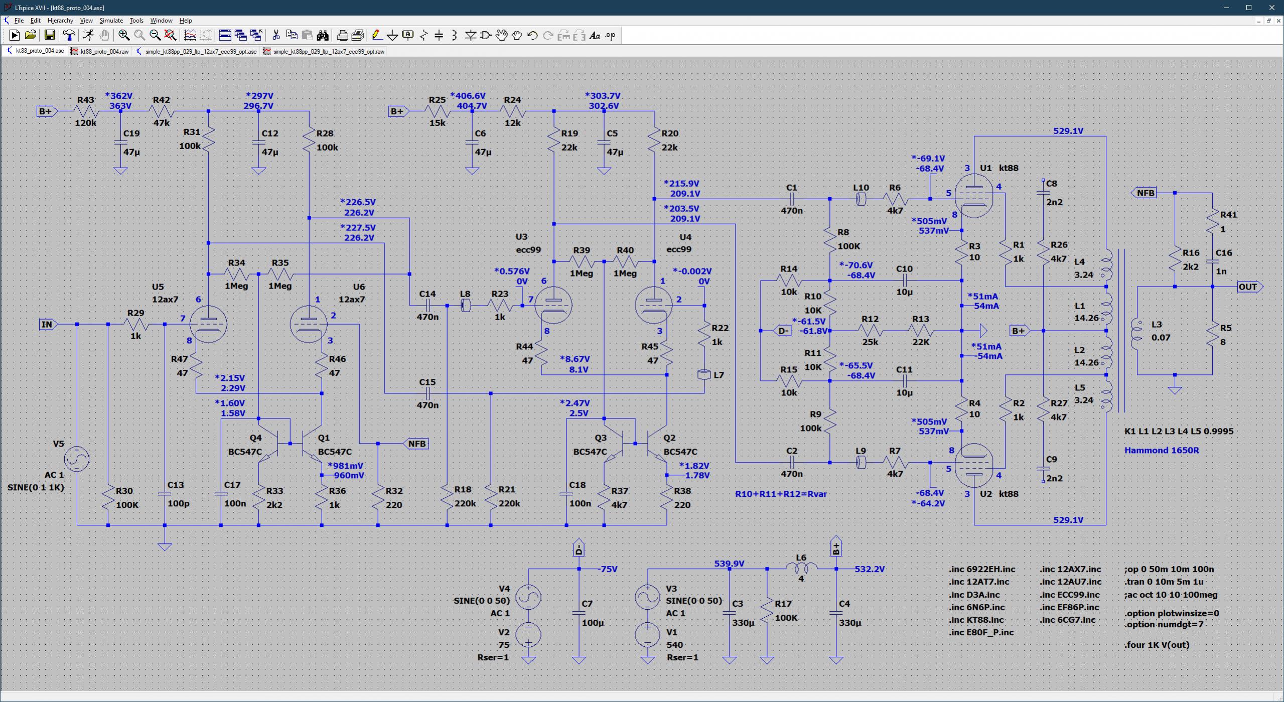This screenshot has height=702, width=1284.
Task: Select the kt88_proto_004.asc tab
Action: (35, 51)
